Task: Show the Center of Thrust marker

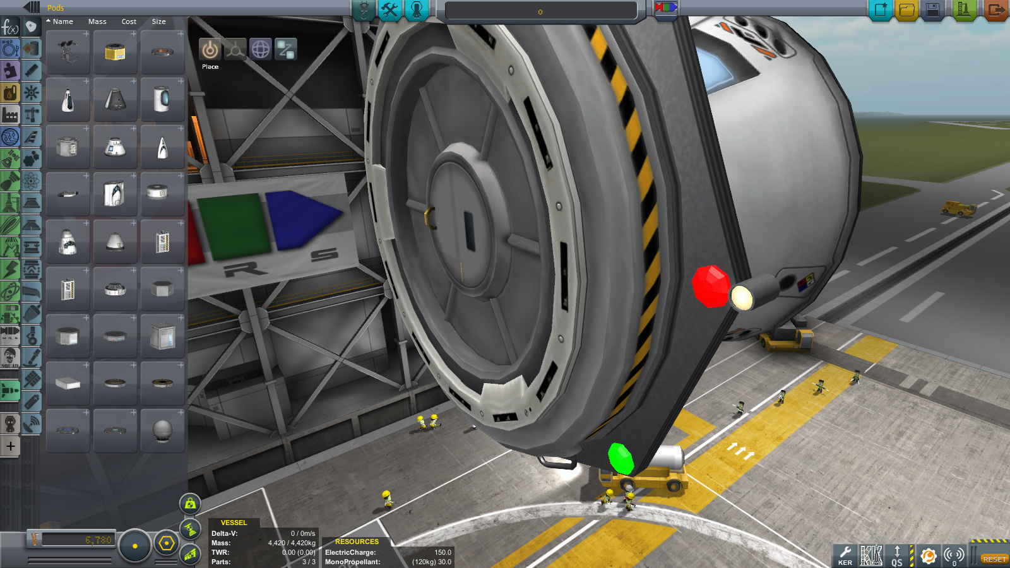Action: pos(190,529)
